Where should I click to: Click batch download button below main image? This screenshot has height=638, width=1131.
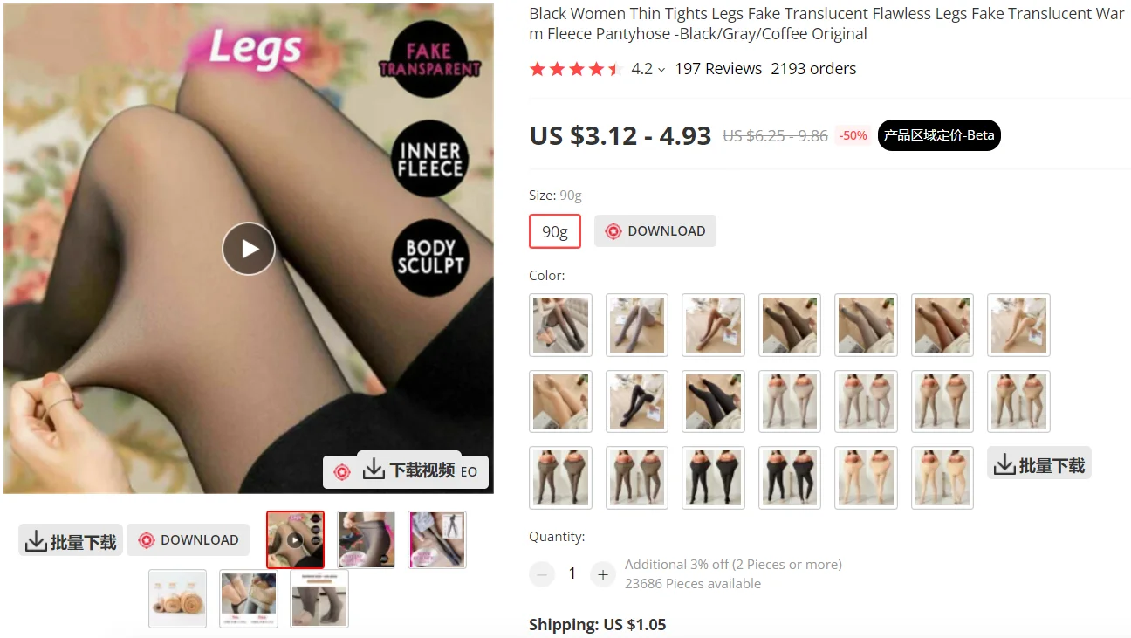click(x=71, y=540)
